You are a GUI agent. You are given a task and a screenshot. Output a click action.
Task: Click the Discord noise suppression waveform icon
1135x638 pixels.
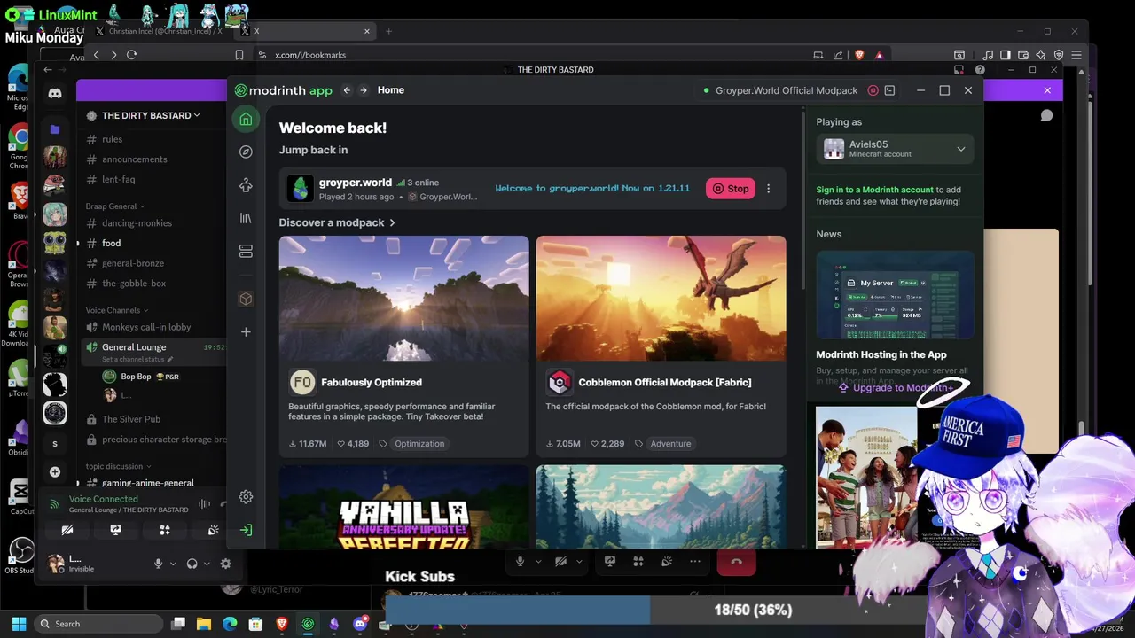pos(204,504)
